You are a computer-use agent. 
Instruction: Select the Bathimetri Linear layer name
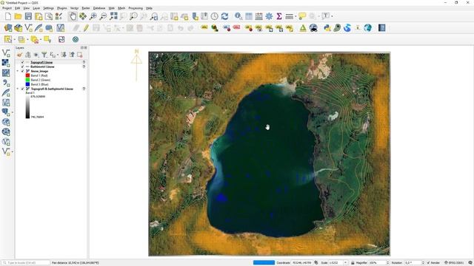pyautogui.click(x=42, y=66)
